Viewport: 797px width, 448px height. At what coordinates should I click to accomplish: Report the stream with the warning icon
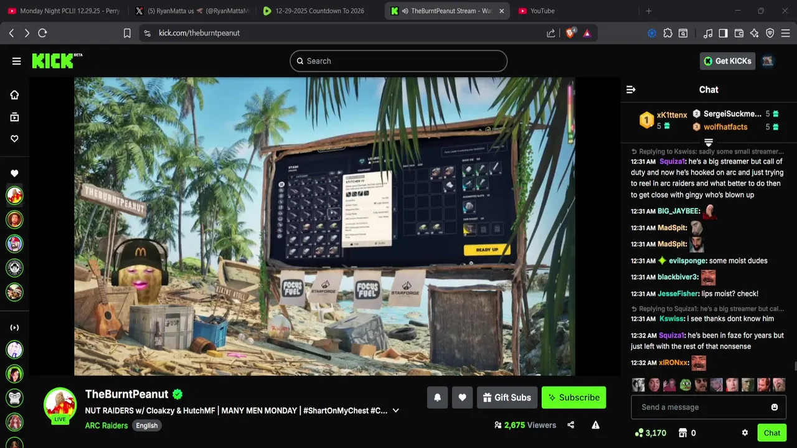tap(595, 425)
